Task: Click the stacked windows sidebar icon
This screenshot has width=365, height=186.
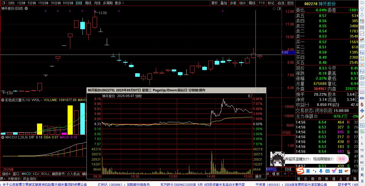Action: (362, 46)
